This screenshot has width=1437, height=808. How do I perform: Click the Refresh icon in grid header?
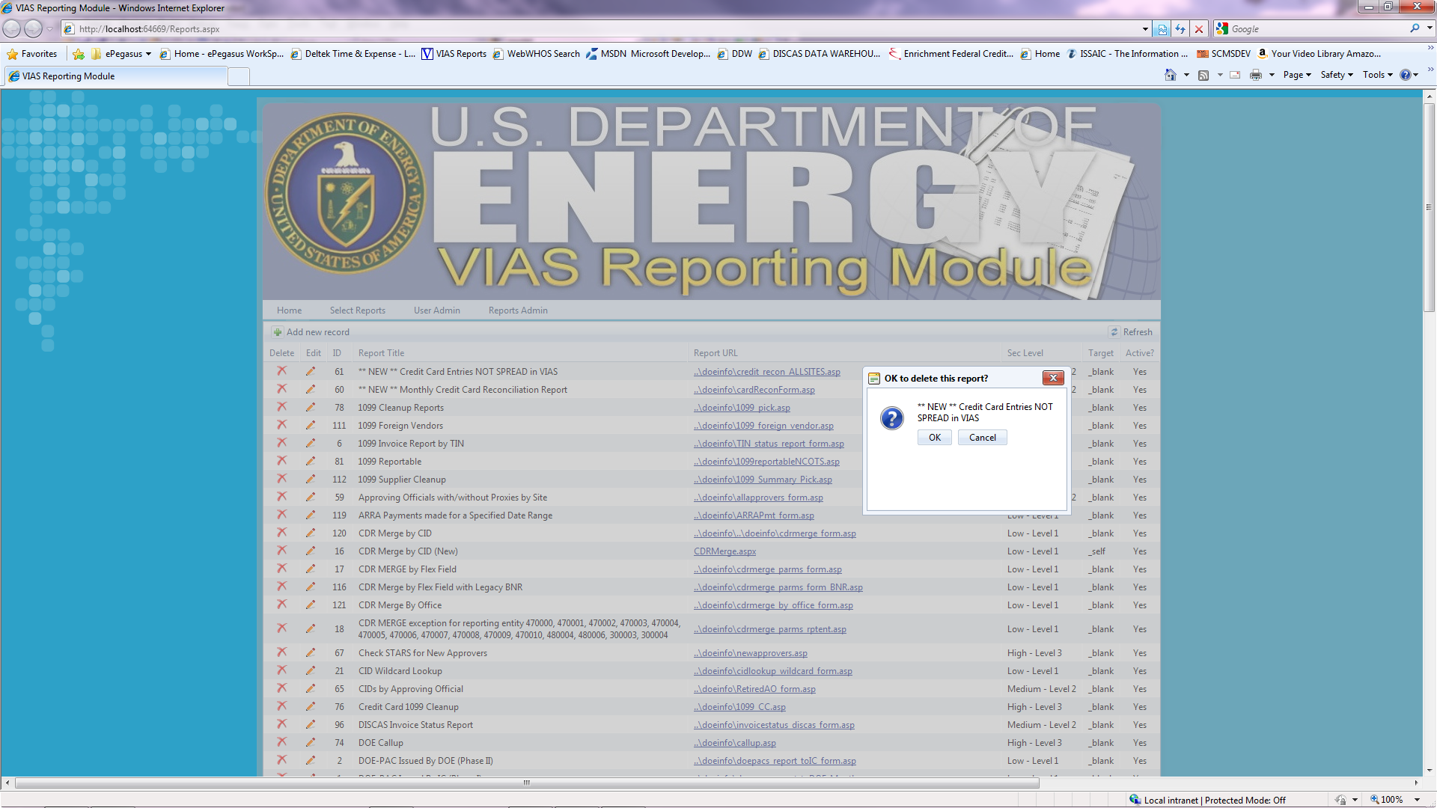pos(1114,332)
